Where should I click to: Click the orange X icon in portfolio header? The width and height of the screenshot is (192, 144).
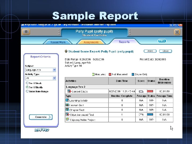177,32
